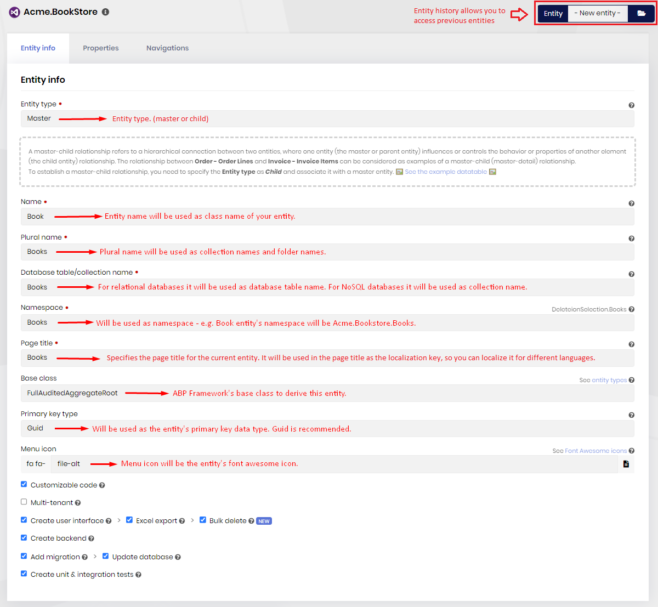Open the Font Awesome icons link
The height and width of the screenshot is (607, 658).
(x=596, y=451)
